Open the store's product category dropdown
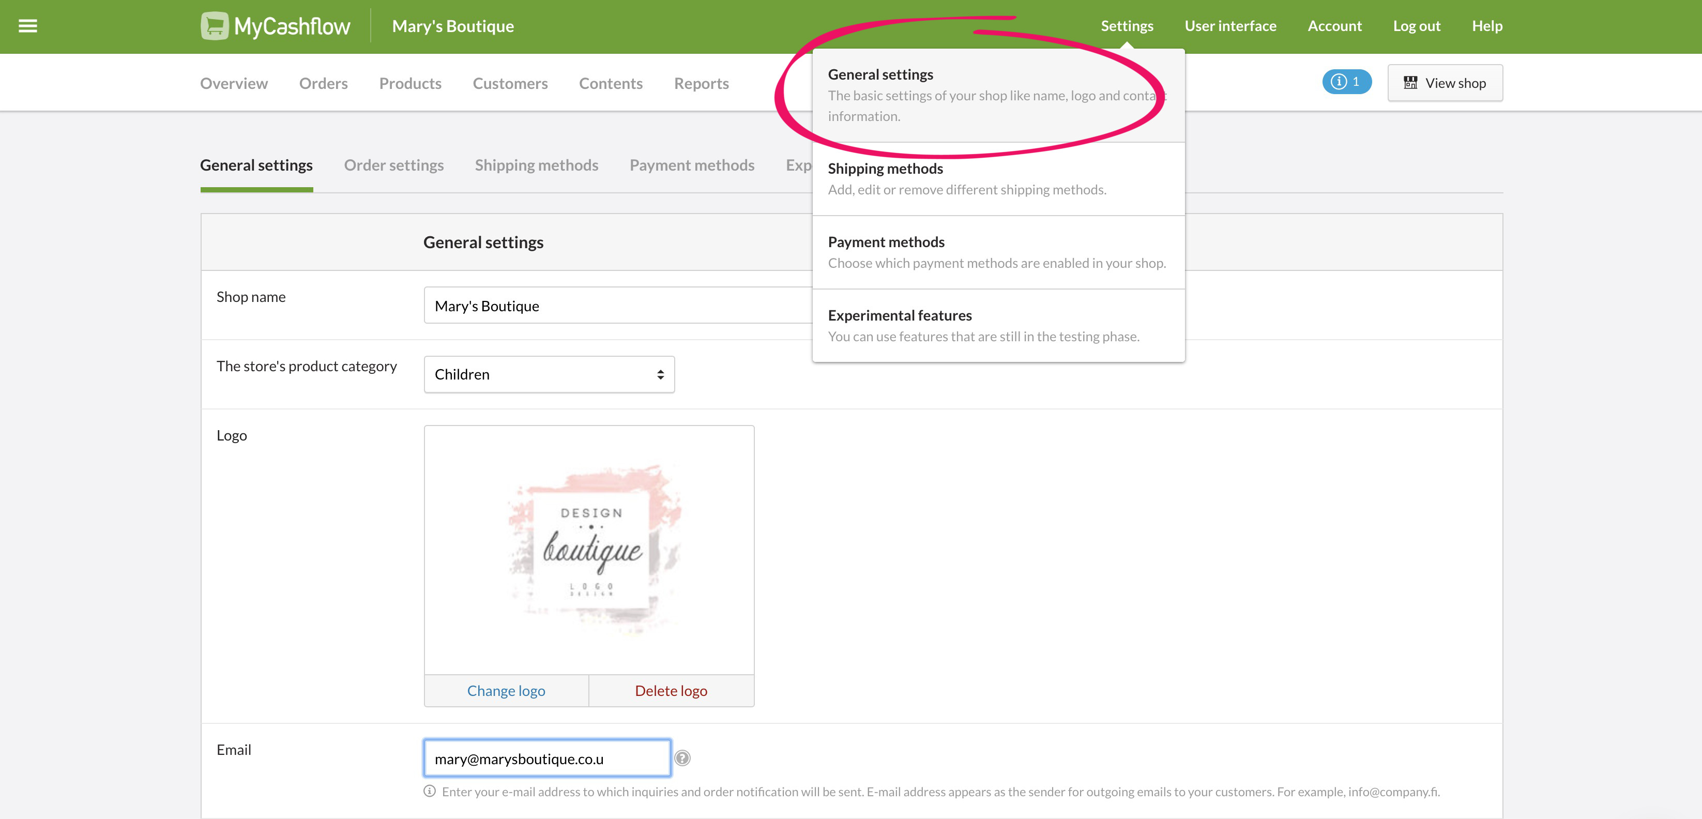1702x819 pixels. point(549,374)
